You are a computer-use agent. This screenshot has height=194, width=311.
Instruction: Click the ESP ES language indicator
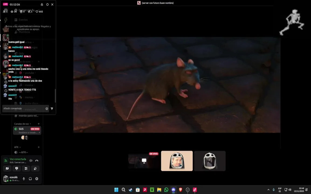[280, 190]
